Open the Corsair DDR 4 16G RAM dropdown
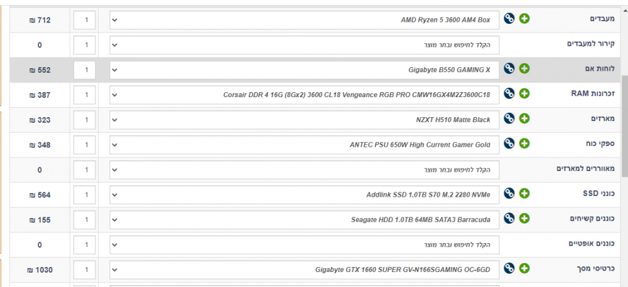This screenshot has width=628, height=287. (x=305, y=95)
